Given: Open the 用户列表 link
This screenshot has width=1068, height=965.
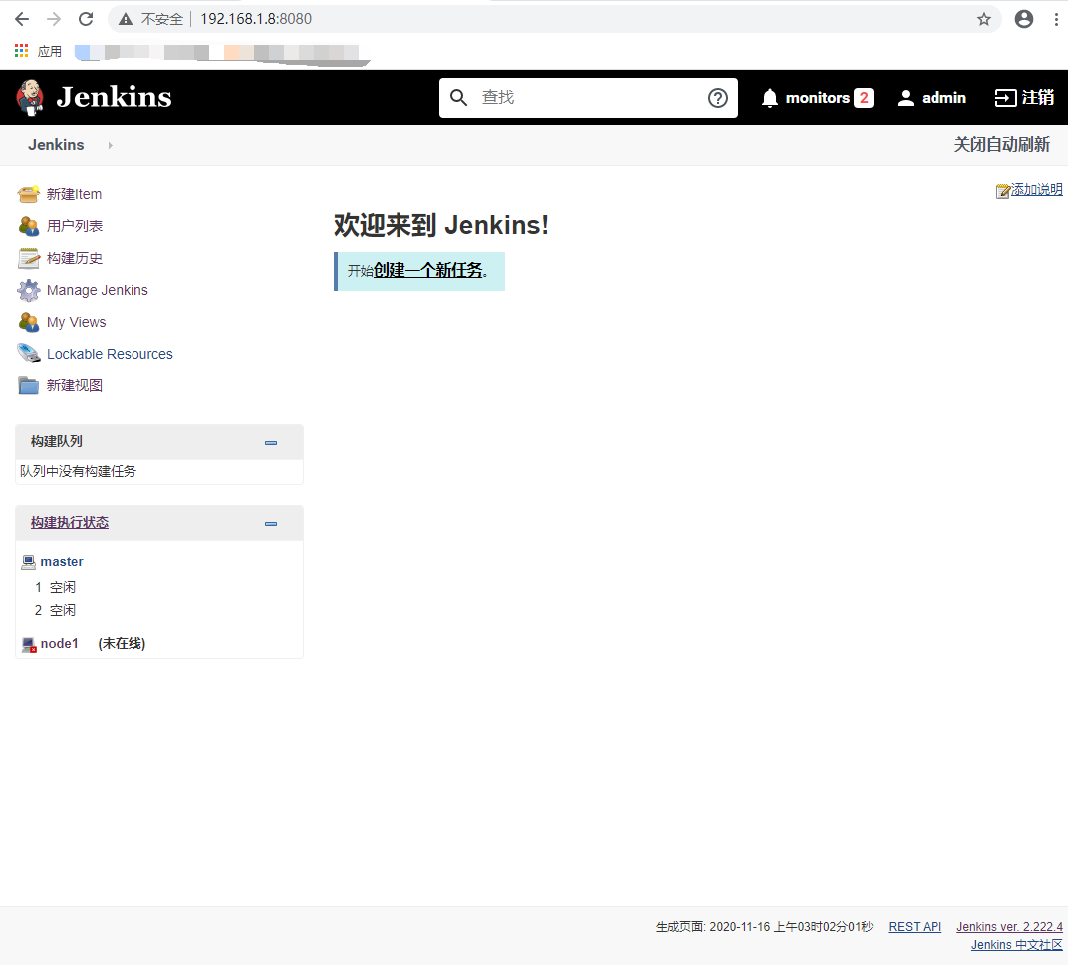Looking at the screenshot, I should (75, 226).
